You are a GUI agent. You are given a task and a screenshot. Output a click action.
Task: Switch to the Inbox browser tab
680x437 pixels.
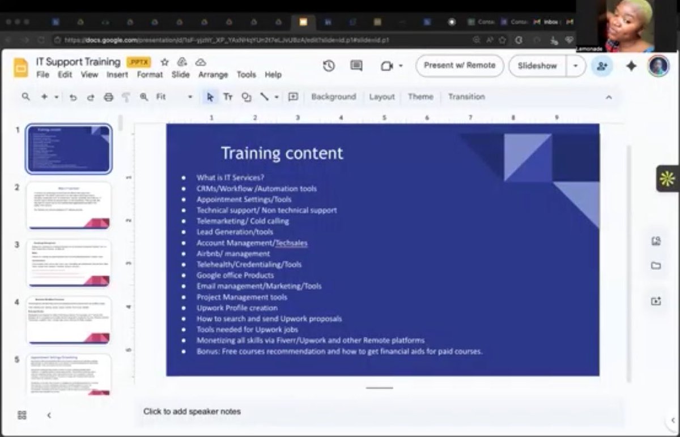(546, 22)
